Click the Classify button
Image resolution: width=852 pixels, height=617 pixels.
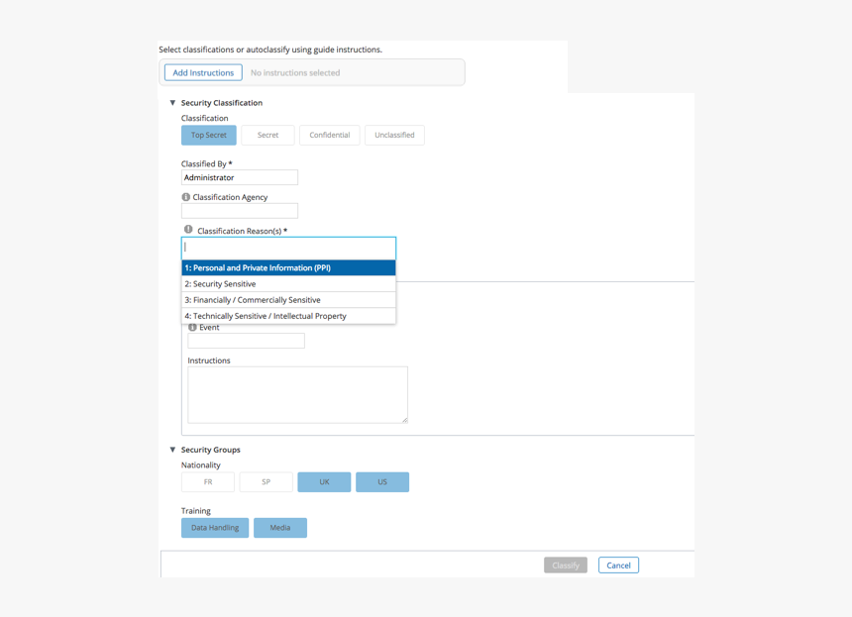pos(566,566)
